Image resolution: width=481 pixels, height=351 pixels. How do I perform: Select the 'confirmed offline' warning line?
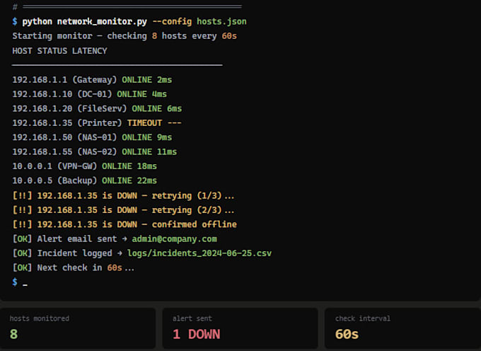124,224
